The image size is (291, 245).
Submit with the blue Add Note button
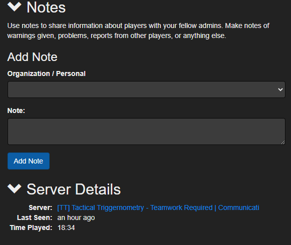(29, 161)
